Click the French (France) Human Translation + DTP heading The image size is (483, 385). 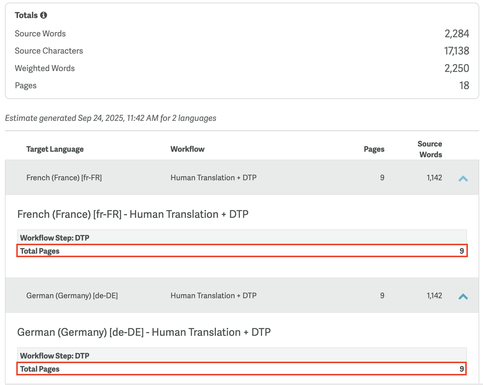coord(133,214)
